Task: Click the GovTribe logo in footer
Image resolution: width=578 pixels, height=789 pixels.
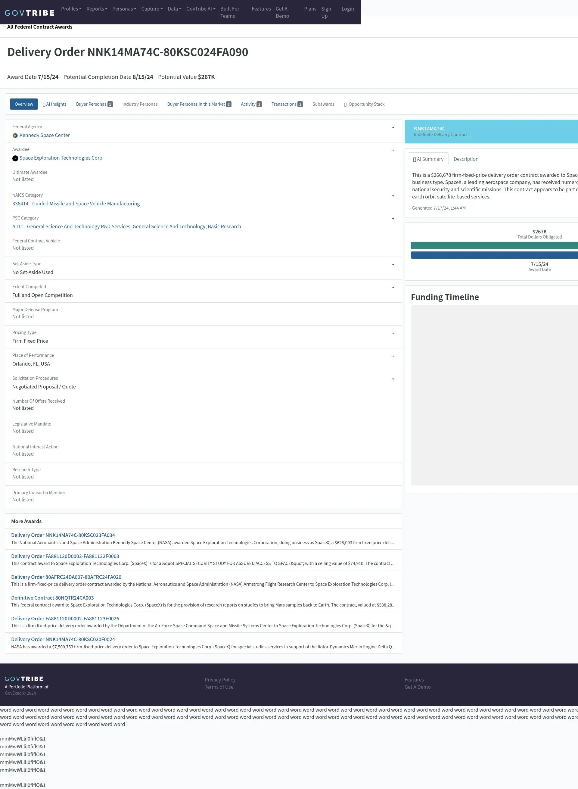Action: (x=24, y=679)
